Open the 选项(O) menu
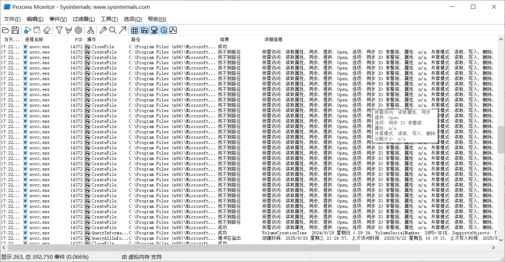Image resolution: width=505 pixels, height=262 pixels. coord(133,19)
